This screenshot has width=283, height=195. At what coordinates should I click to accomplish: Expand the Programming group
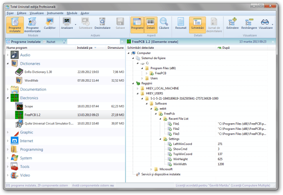[8, 149]
